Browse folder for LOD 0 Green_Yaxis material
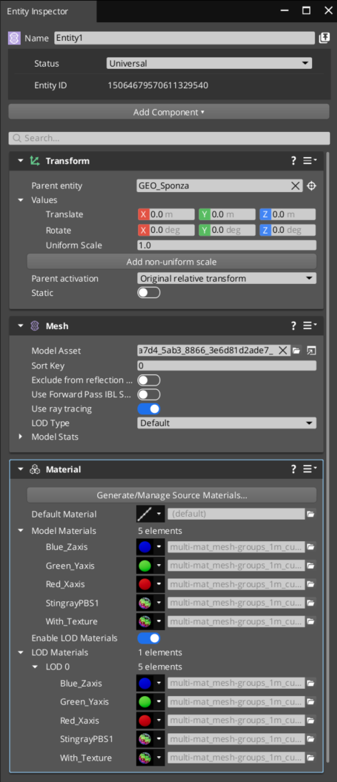Image resolution: width=337 pixels, height=782 pixels. point(311,702)
